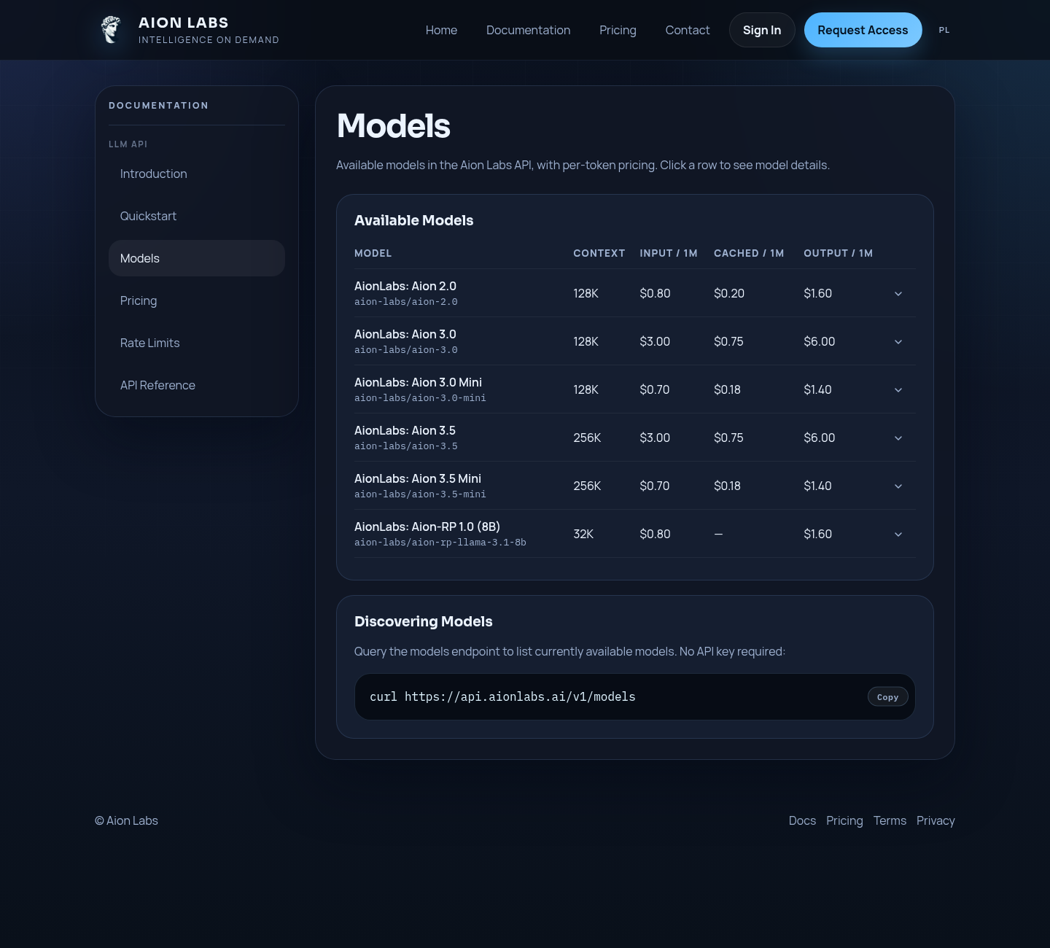
Task: Switch language using the PL toggle
Action: 944,30
